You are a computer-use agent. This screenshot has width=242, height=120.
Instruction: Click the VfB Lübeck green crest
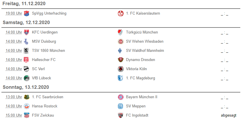27,78
